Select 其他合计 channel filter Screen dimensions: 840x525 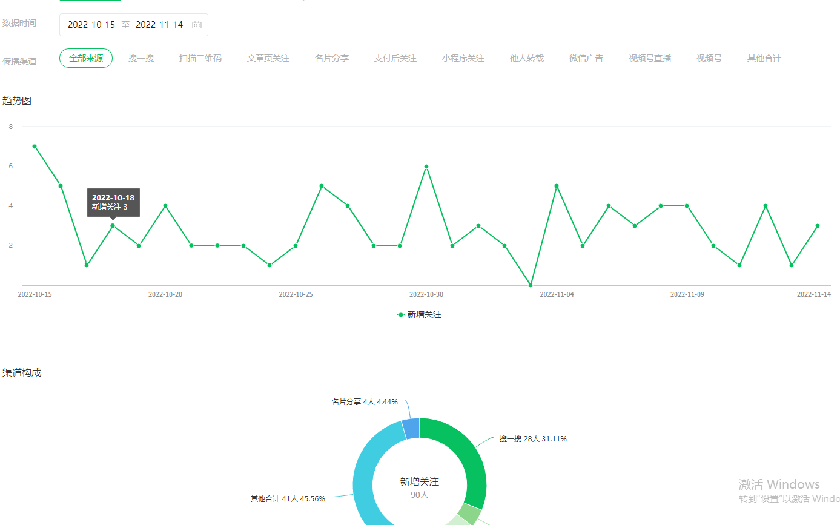coord(764,58)
